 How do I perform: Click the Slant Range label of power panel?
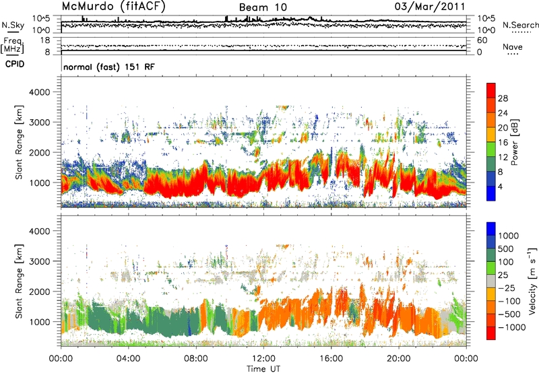(x=19, y=142)
